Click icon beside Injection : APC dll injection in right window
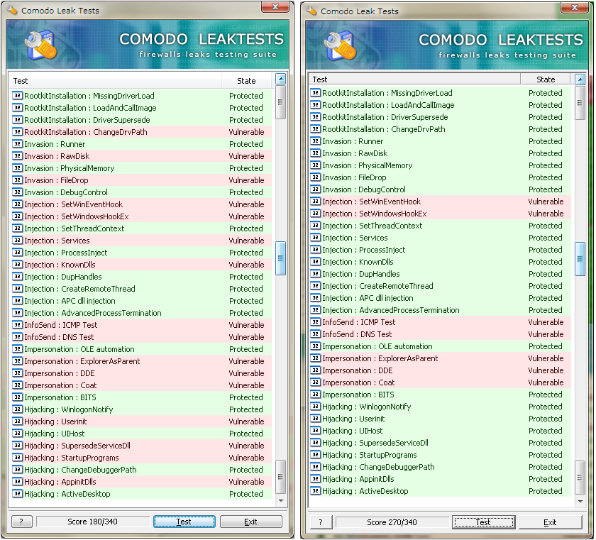The image size is (596, 540). 316,297
